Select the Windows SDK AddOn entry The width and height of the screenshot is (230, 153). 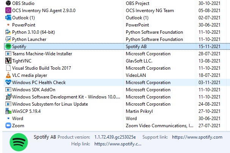(x=34, y=89)
